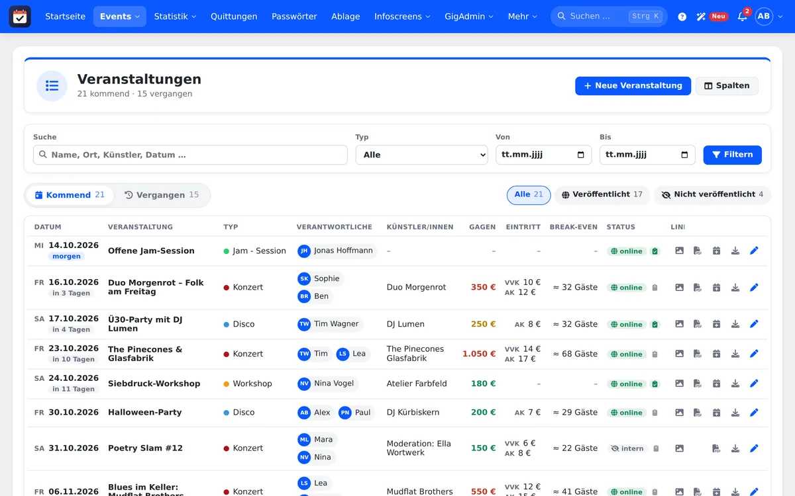Click the top bar 'Suchen …' box
This screenshot has width=795, height=496.
[x=609, y=17]
